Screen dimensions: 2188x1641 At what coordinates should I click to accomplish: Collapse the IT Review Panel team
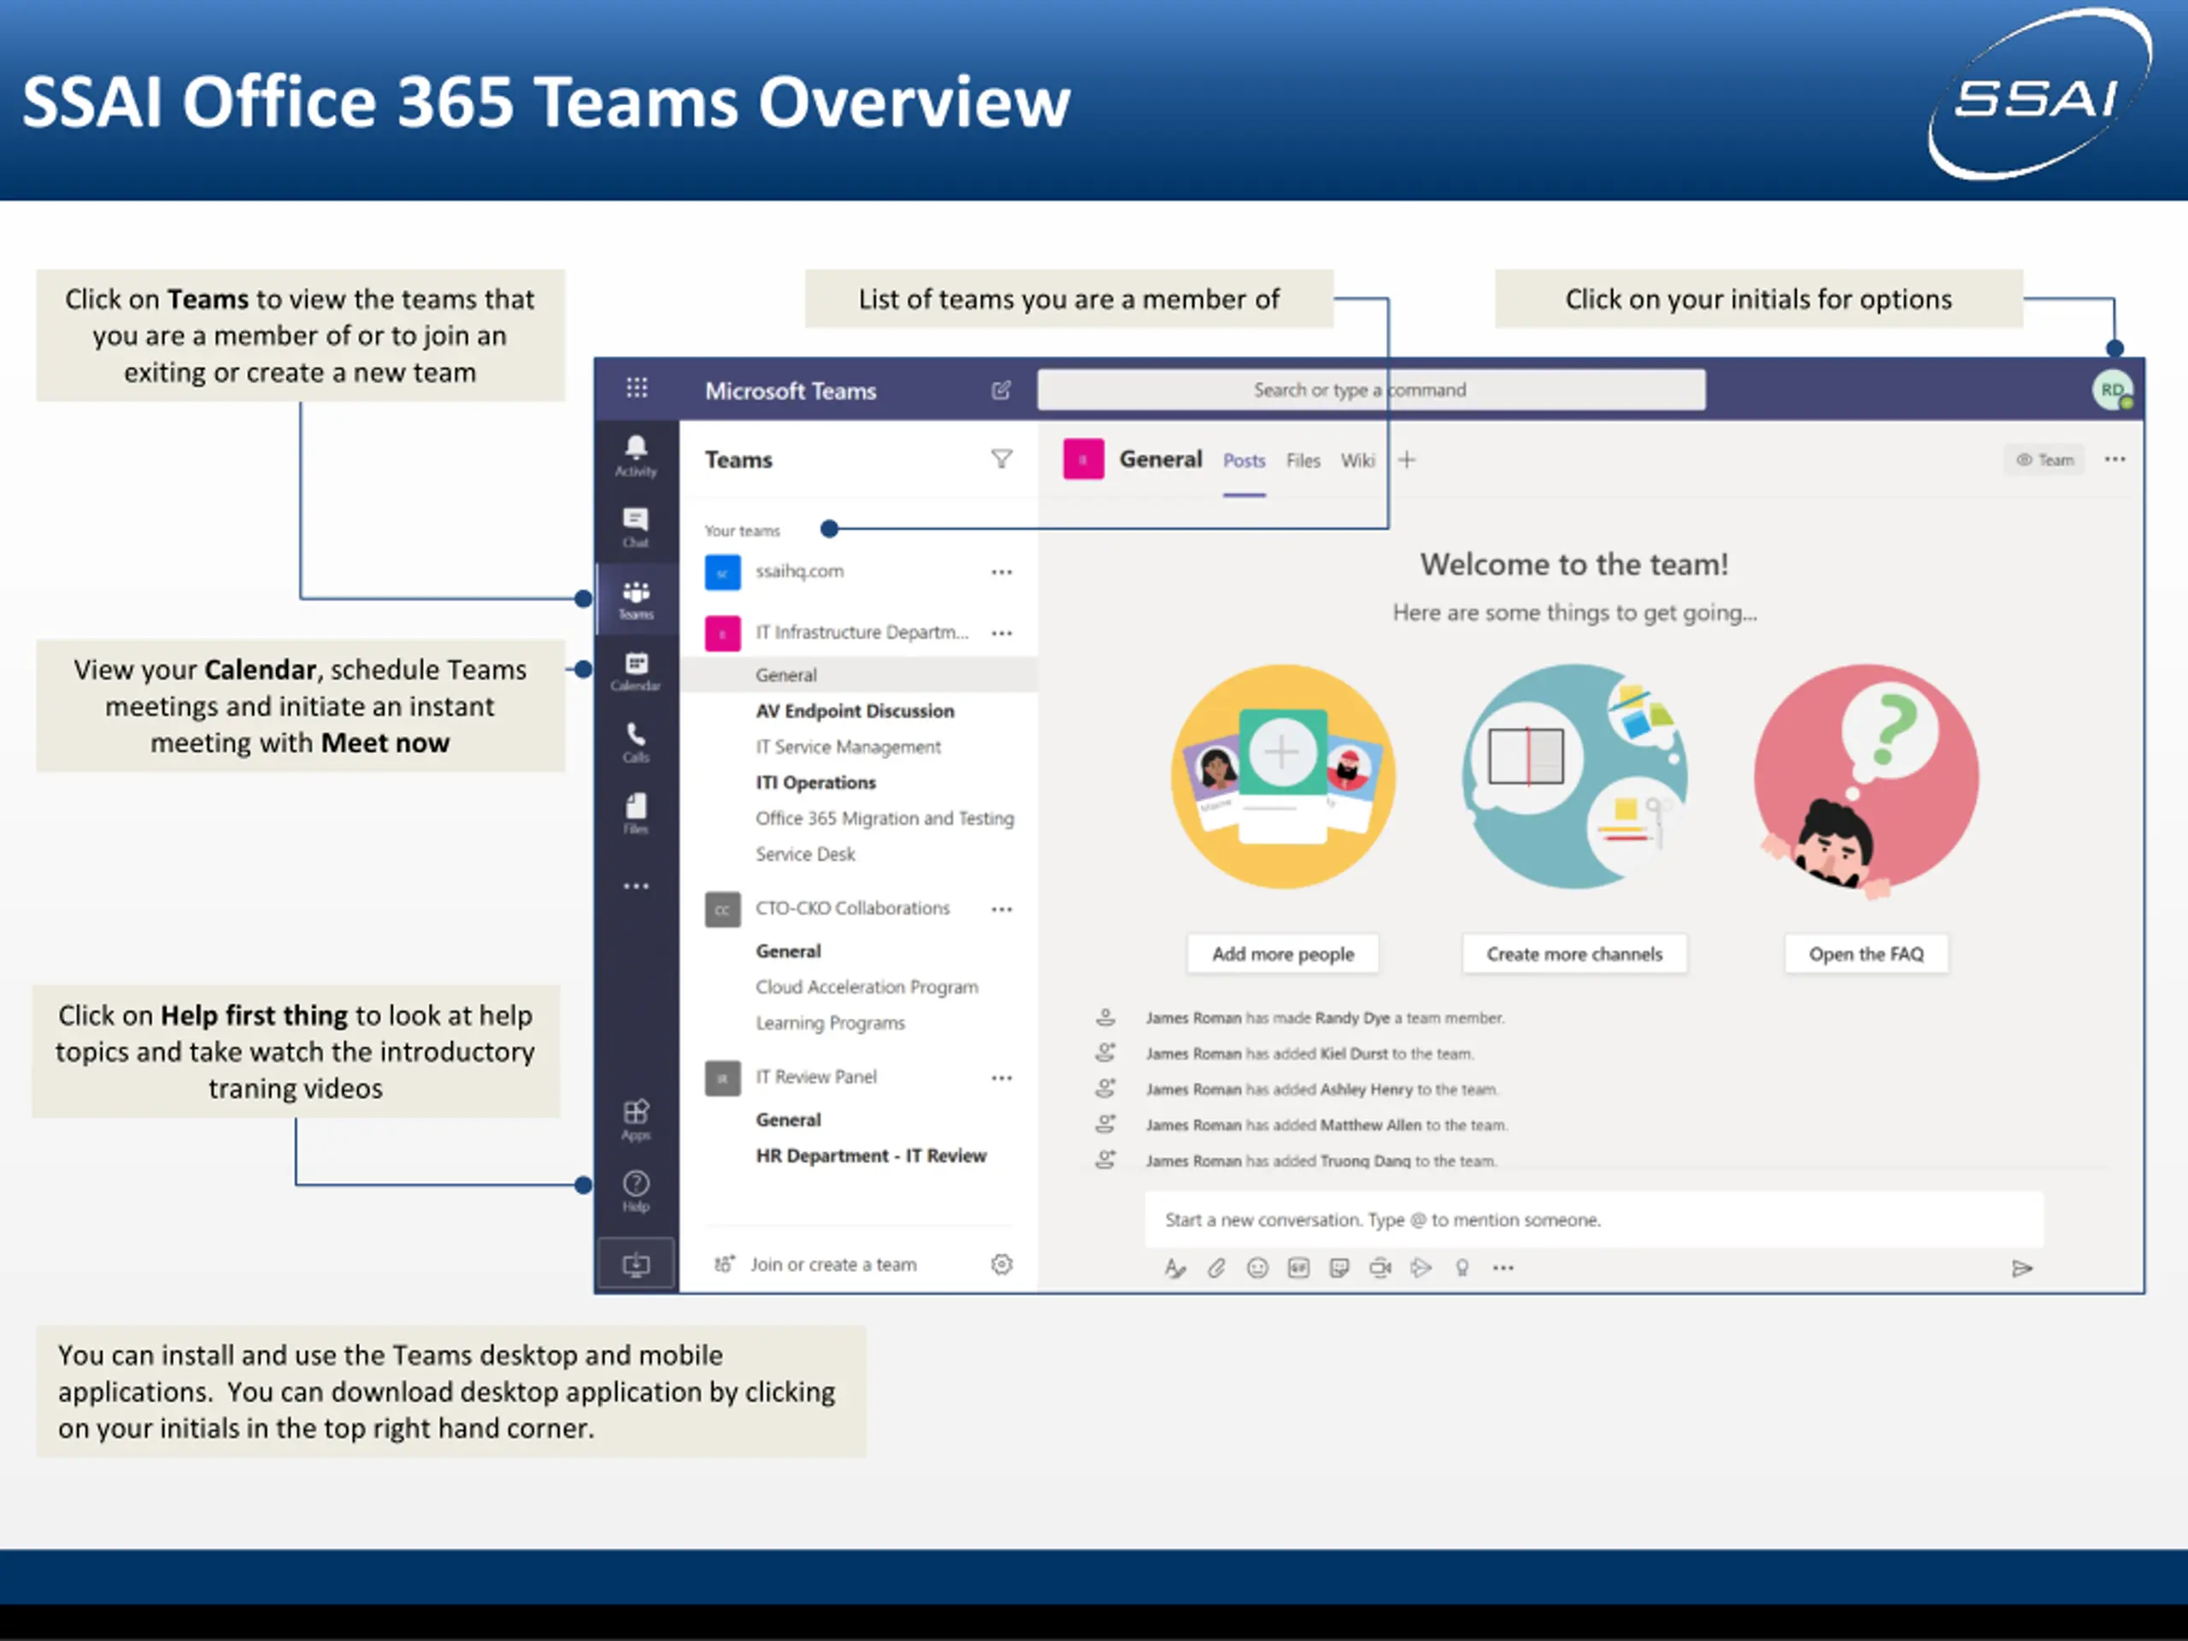[x=816, y=1077]
